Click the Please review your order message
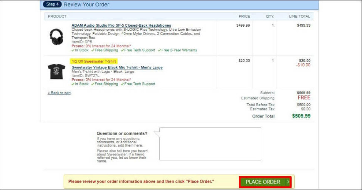 click(x=141, y=181)
